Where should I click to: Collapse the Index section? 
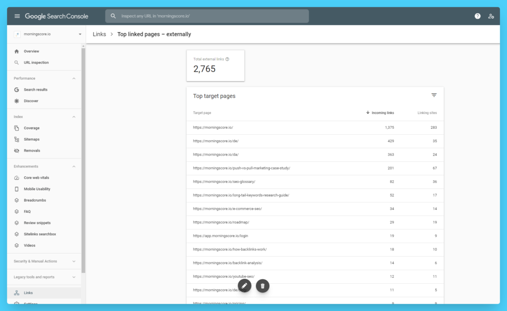74,117
